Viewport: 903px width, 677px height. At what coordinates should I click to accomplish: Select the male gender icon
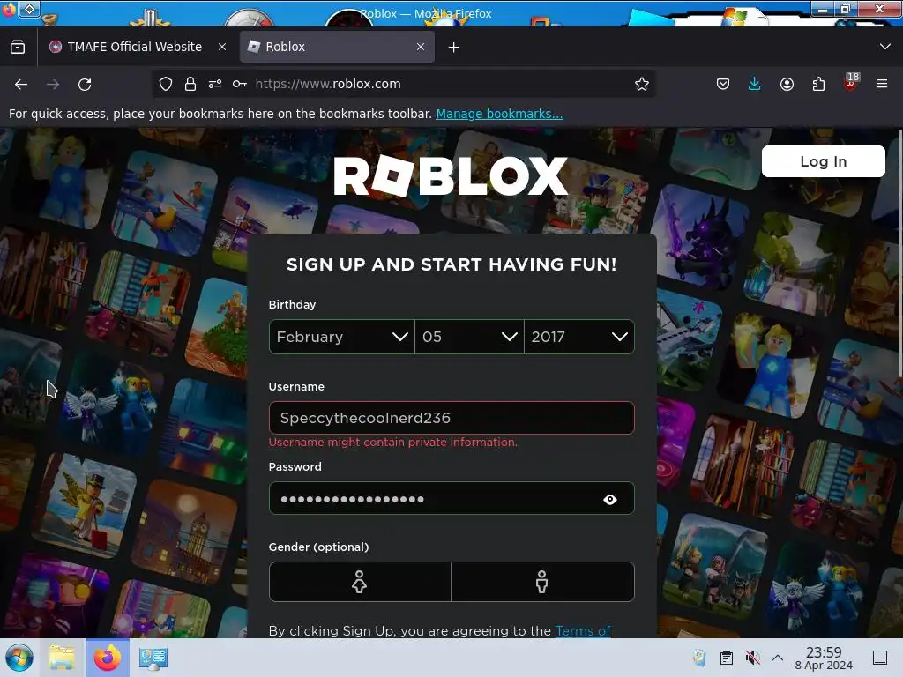(x=542, y=582)
